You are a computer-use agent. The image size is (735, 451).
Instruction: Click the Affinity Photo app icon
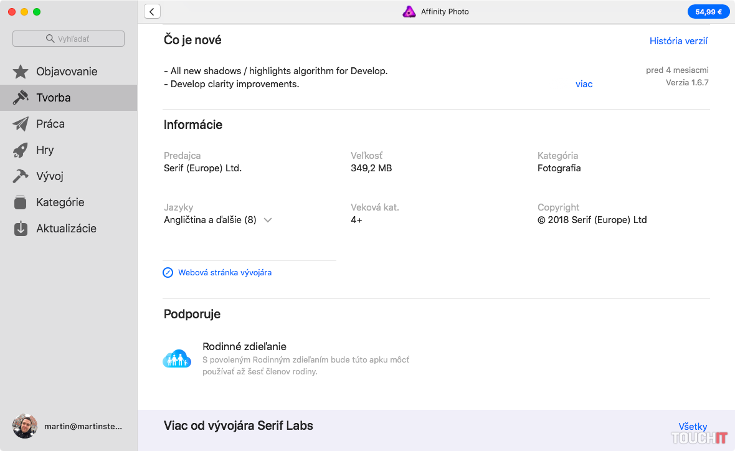click(x=409, y=12)
